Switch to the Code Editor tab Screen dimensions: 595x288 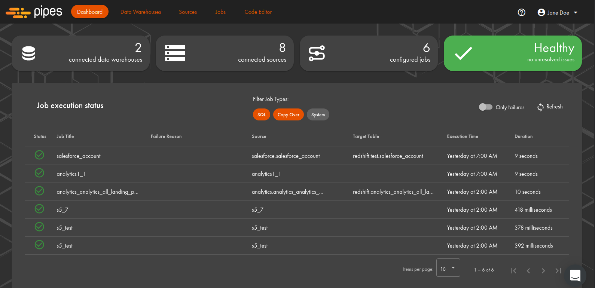(x=258, y=12)
